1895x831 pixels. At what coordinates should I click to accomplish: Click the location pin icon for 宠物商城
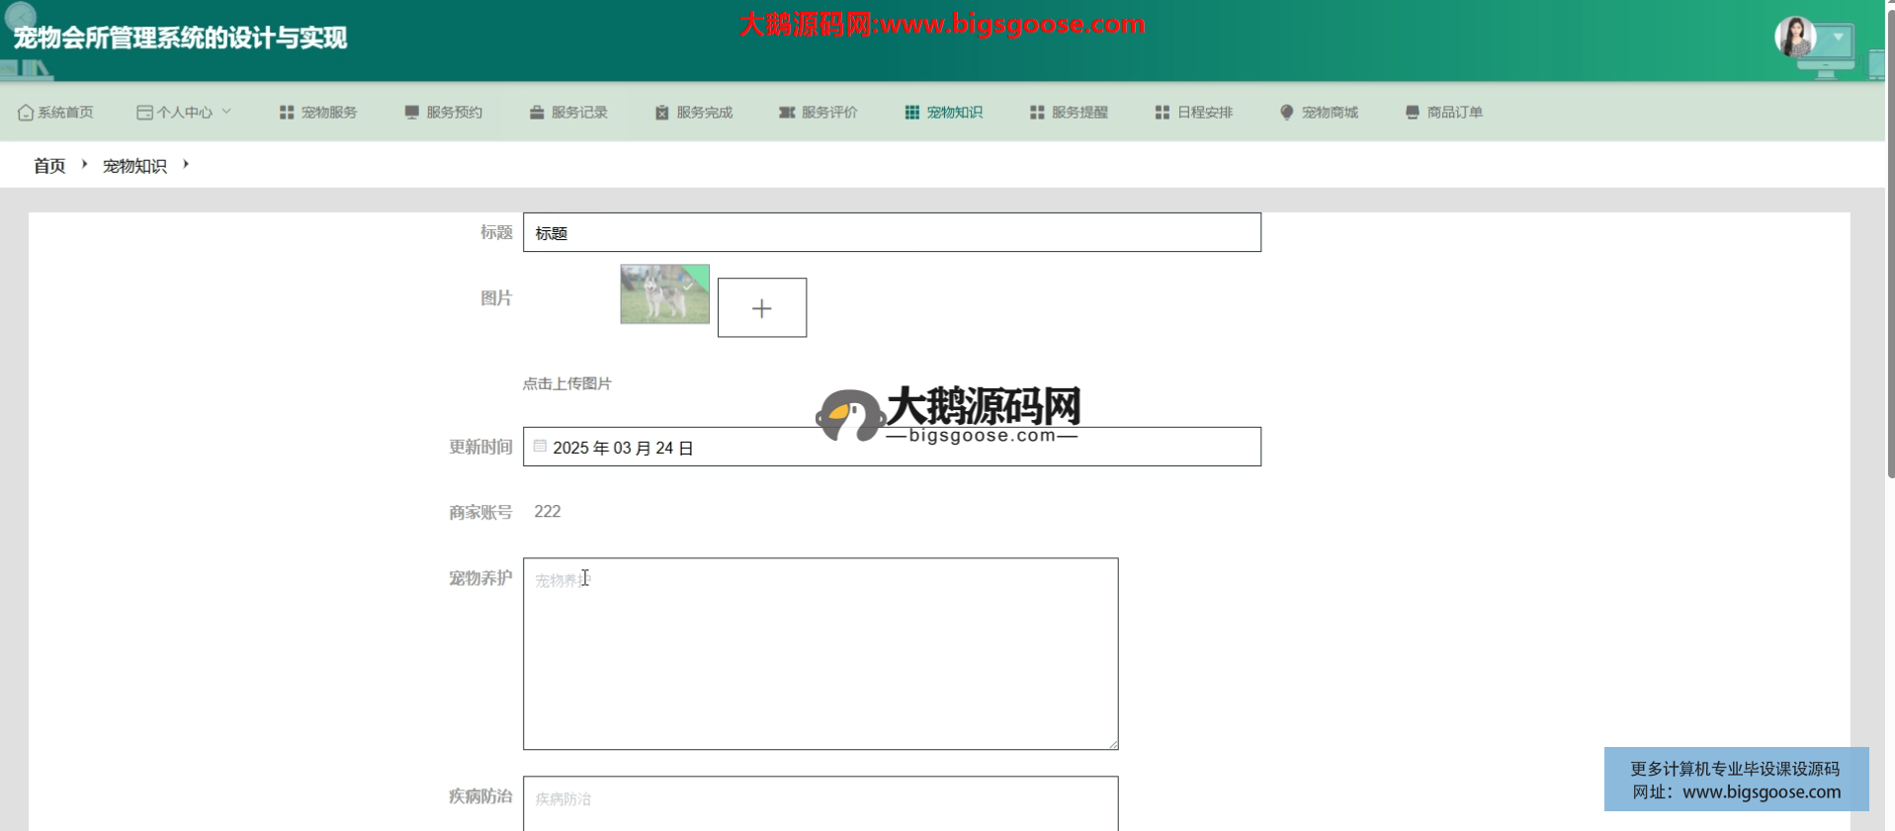[1286, 113]
